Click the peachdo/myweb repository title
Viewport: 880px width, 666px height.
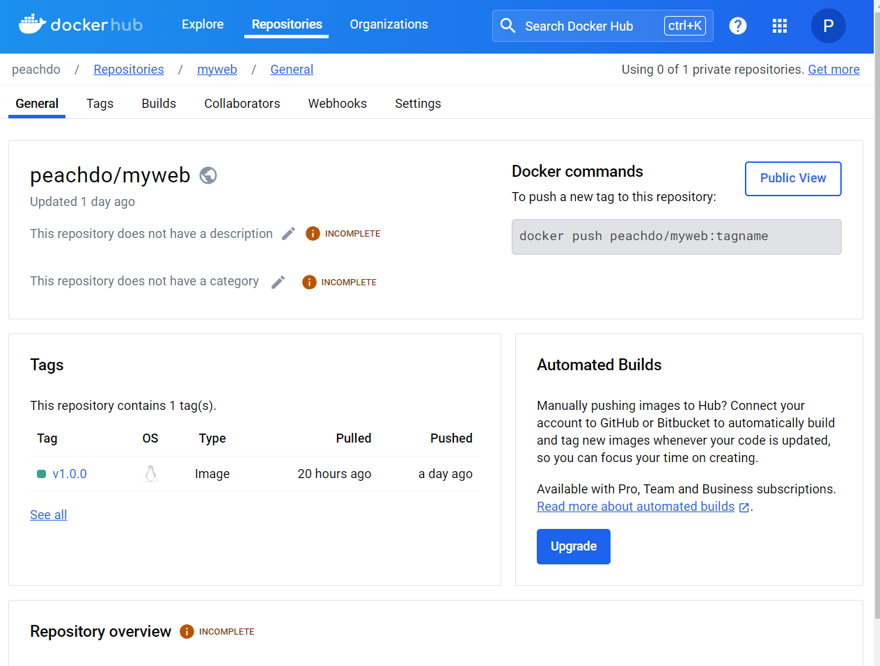coord(110,175)
